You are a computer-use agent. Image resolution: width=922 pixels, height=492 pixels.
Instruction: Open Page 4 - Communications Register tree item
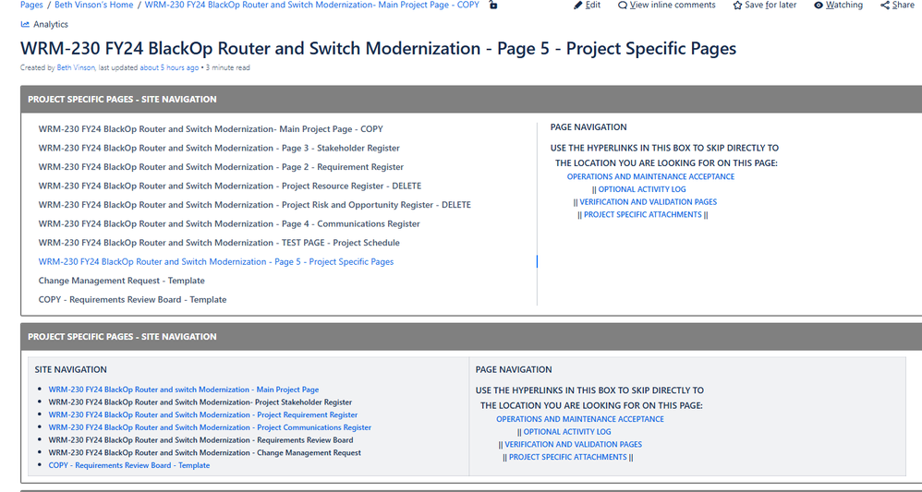(229, 223)
